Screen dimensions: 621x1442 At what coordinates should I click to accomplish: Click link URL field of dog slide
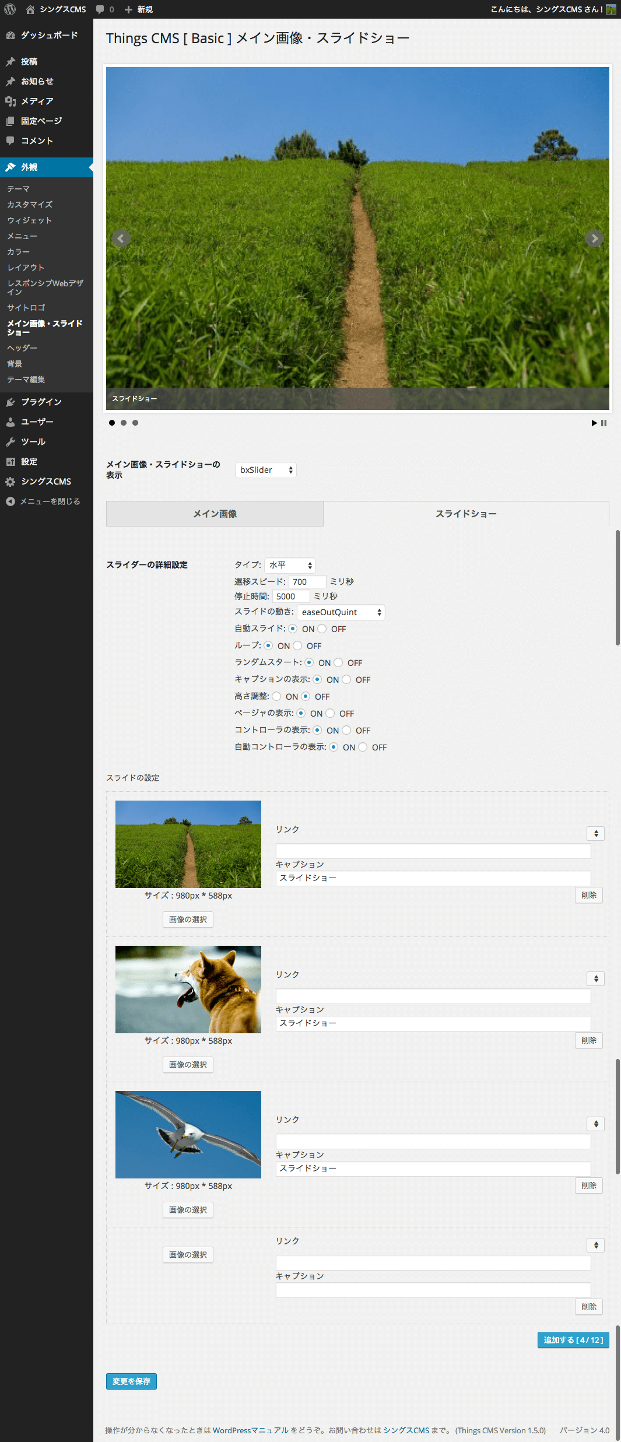[x=433, y=996]
